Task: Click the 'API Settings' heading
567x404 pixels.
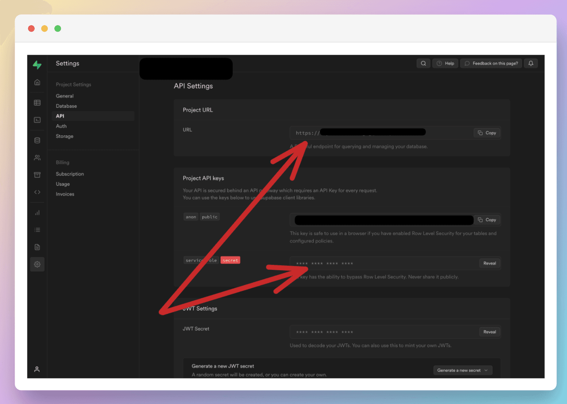Action: tap(193, 86)
